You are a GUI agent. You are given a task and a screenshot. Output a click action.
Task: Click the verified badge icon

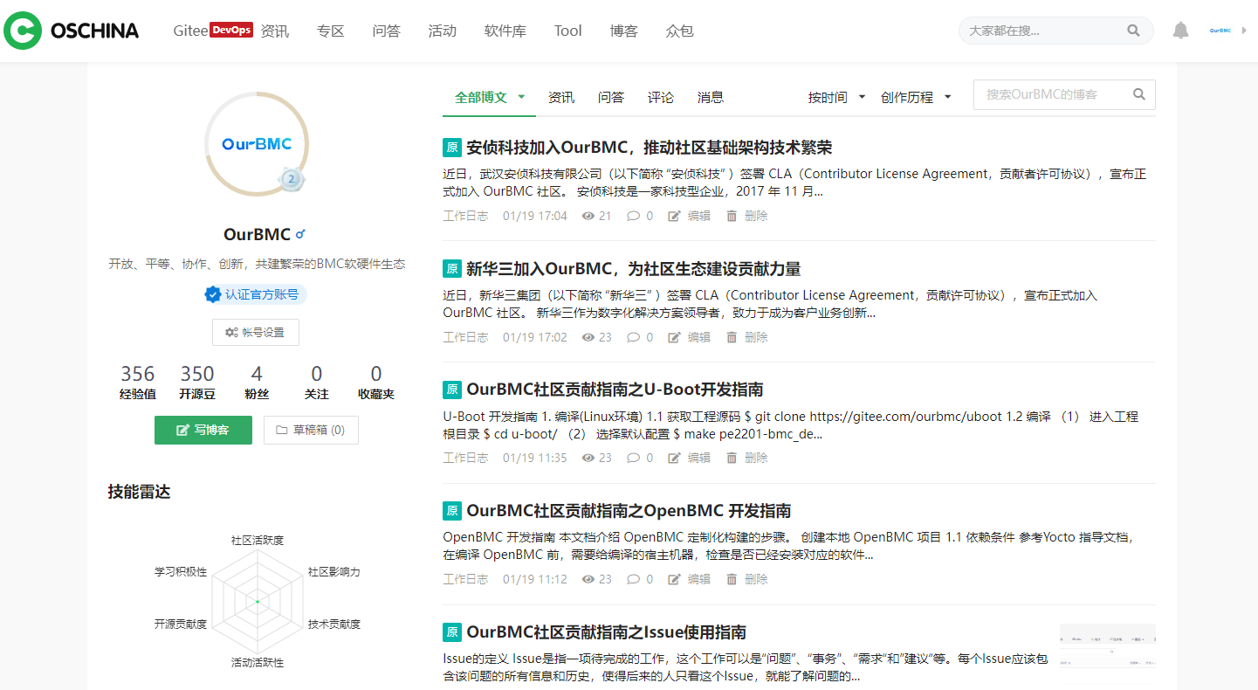point(212,294)
